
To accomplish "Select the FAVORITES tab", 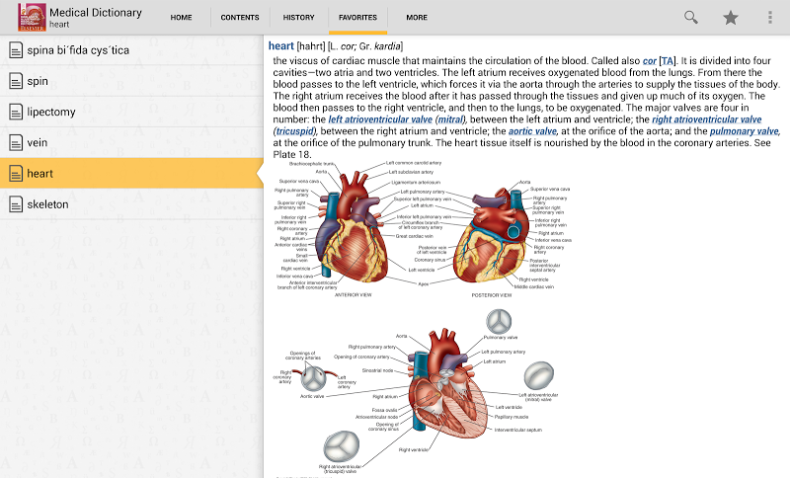I will tap(357, 17).
